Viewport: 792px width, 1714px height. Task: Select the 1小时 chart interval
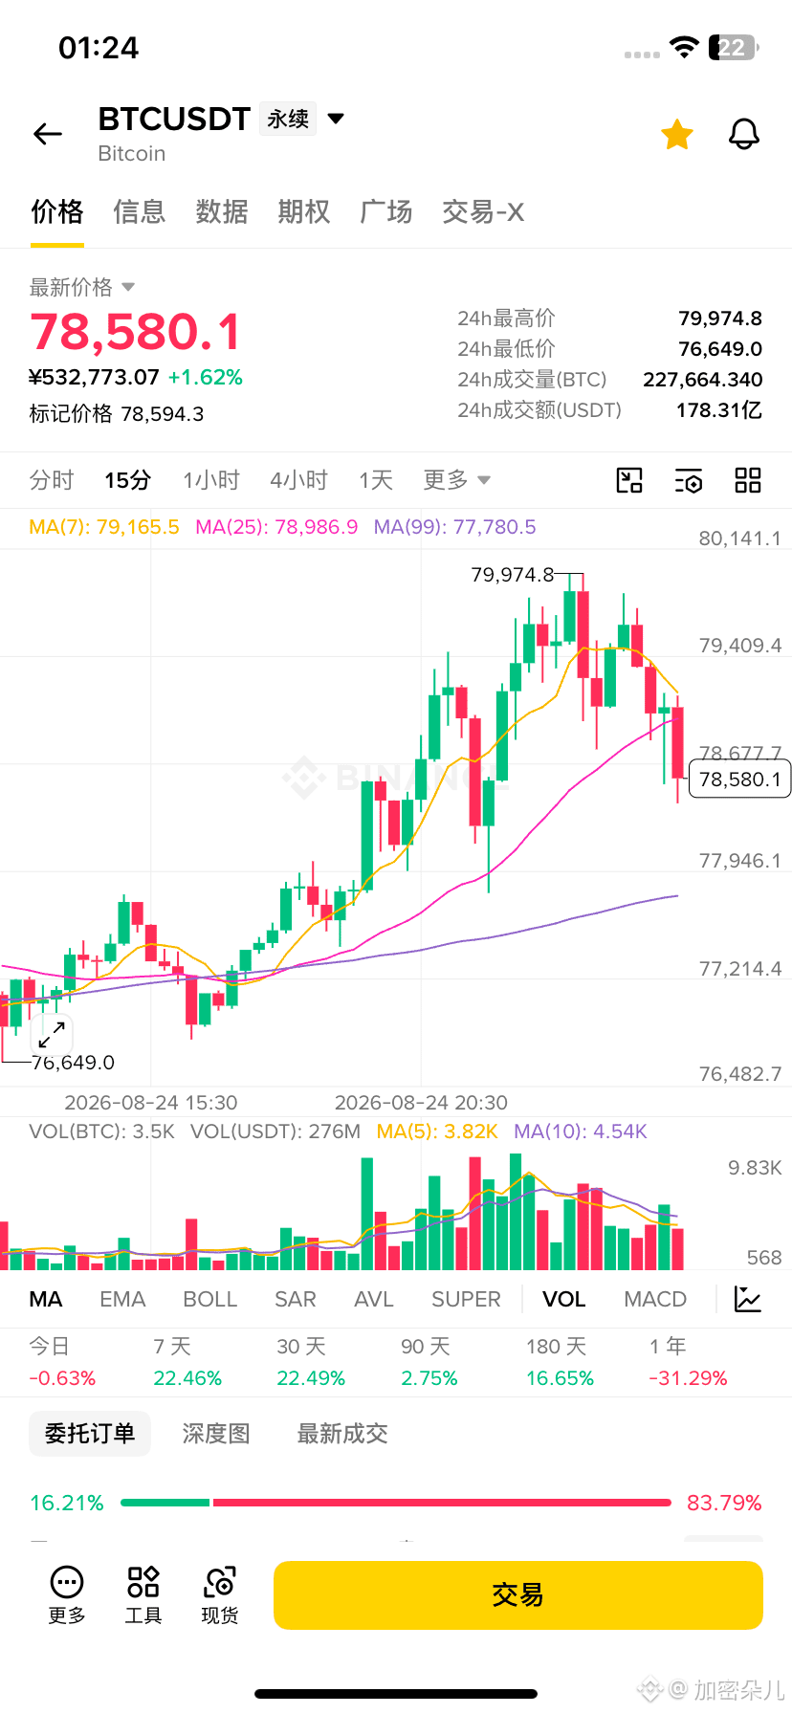coord(211,480)
